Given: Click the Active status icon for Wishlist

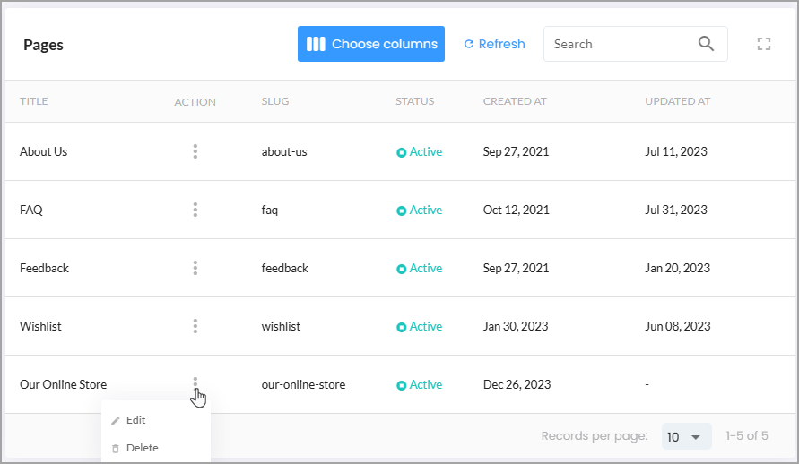Looking at the screenshot, I should click(x=402, y=327).
